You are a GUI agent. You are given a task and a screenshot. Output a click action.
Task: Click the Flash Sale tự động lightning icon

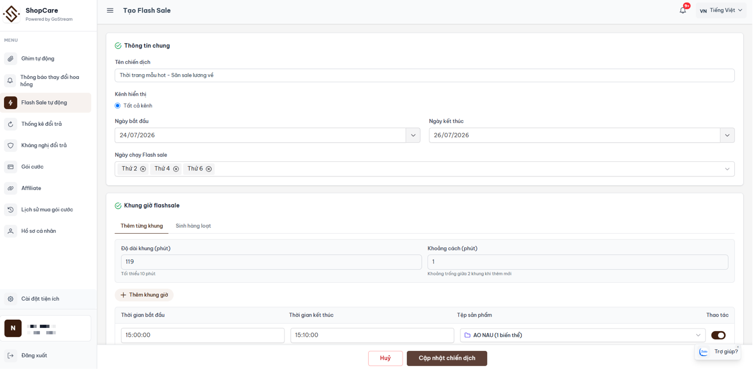point(10,103)
